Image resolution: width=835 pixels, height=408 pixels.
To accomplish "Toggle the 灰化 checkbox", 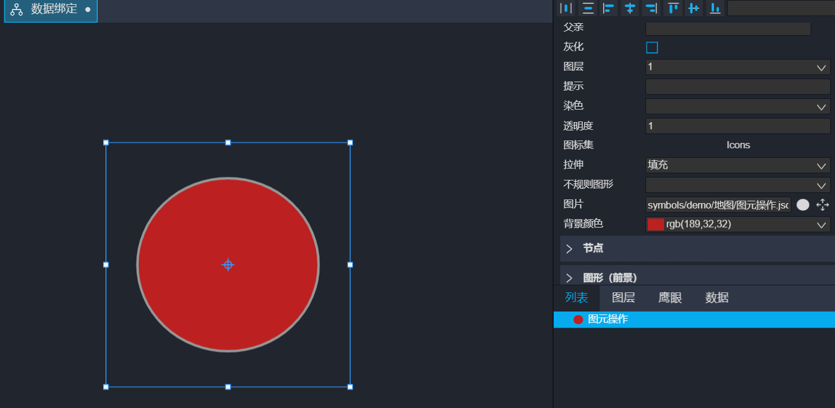I will coord(651,47).
